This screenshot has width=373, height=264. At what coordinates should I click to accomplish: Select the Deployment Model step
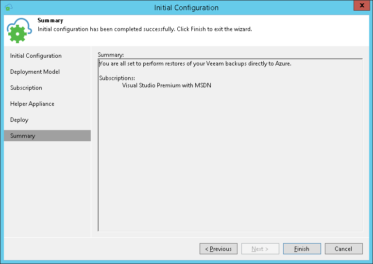pyautogui.click(x=35, y=72)
